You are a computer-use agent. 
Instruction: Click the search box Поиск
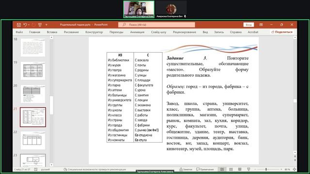(x=156, y=25)
